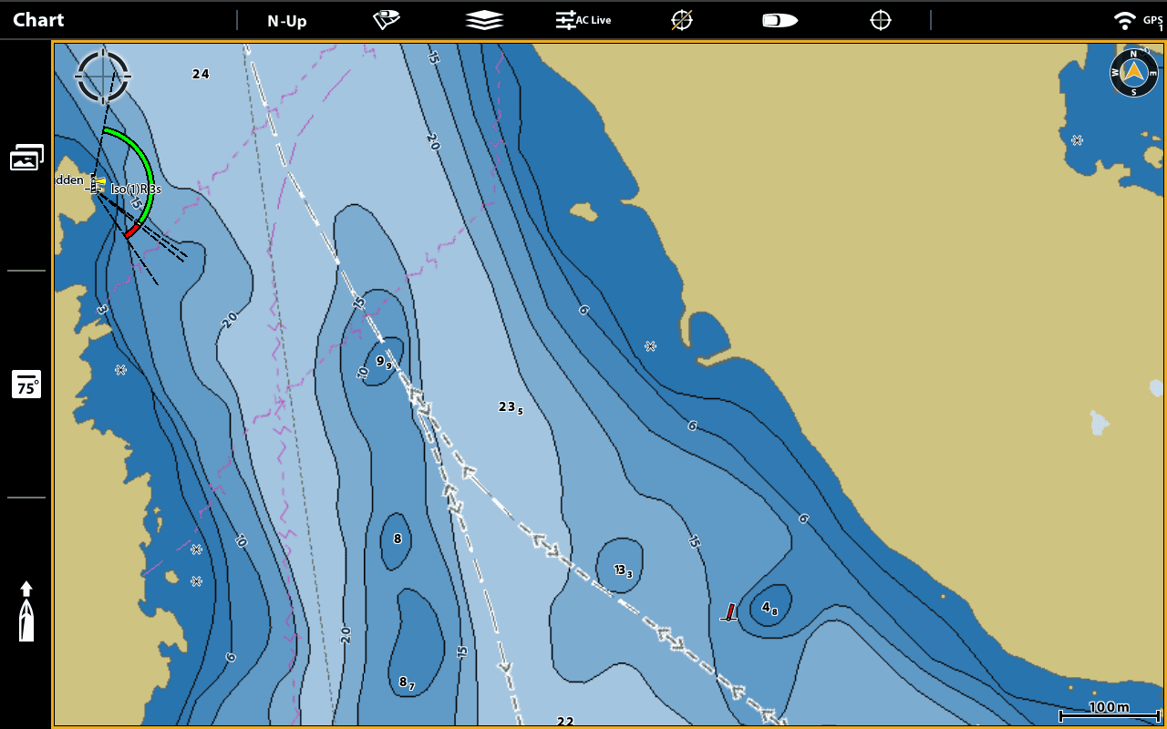Image resolution: width=1167 pixels, height=729 pixels.
Task: Change N-Up chart orientation
Action: [x=287, y=21]
